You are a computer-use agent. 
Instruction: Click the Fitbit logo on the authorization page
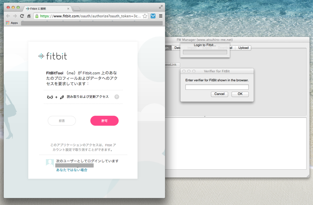click(53, 56)
